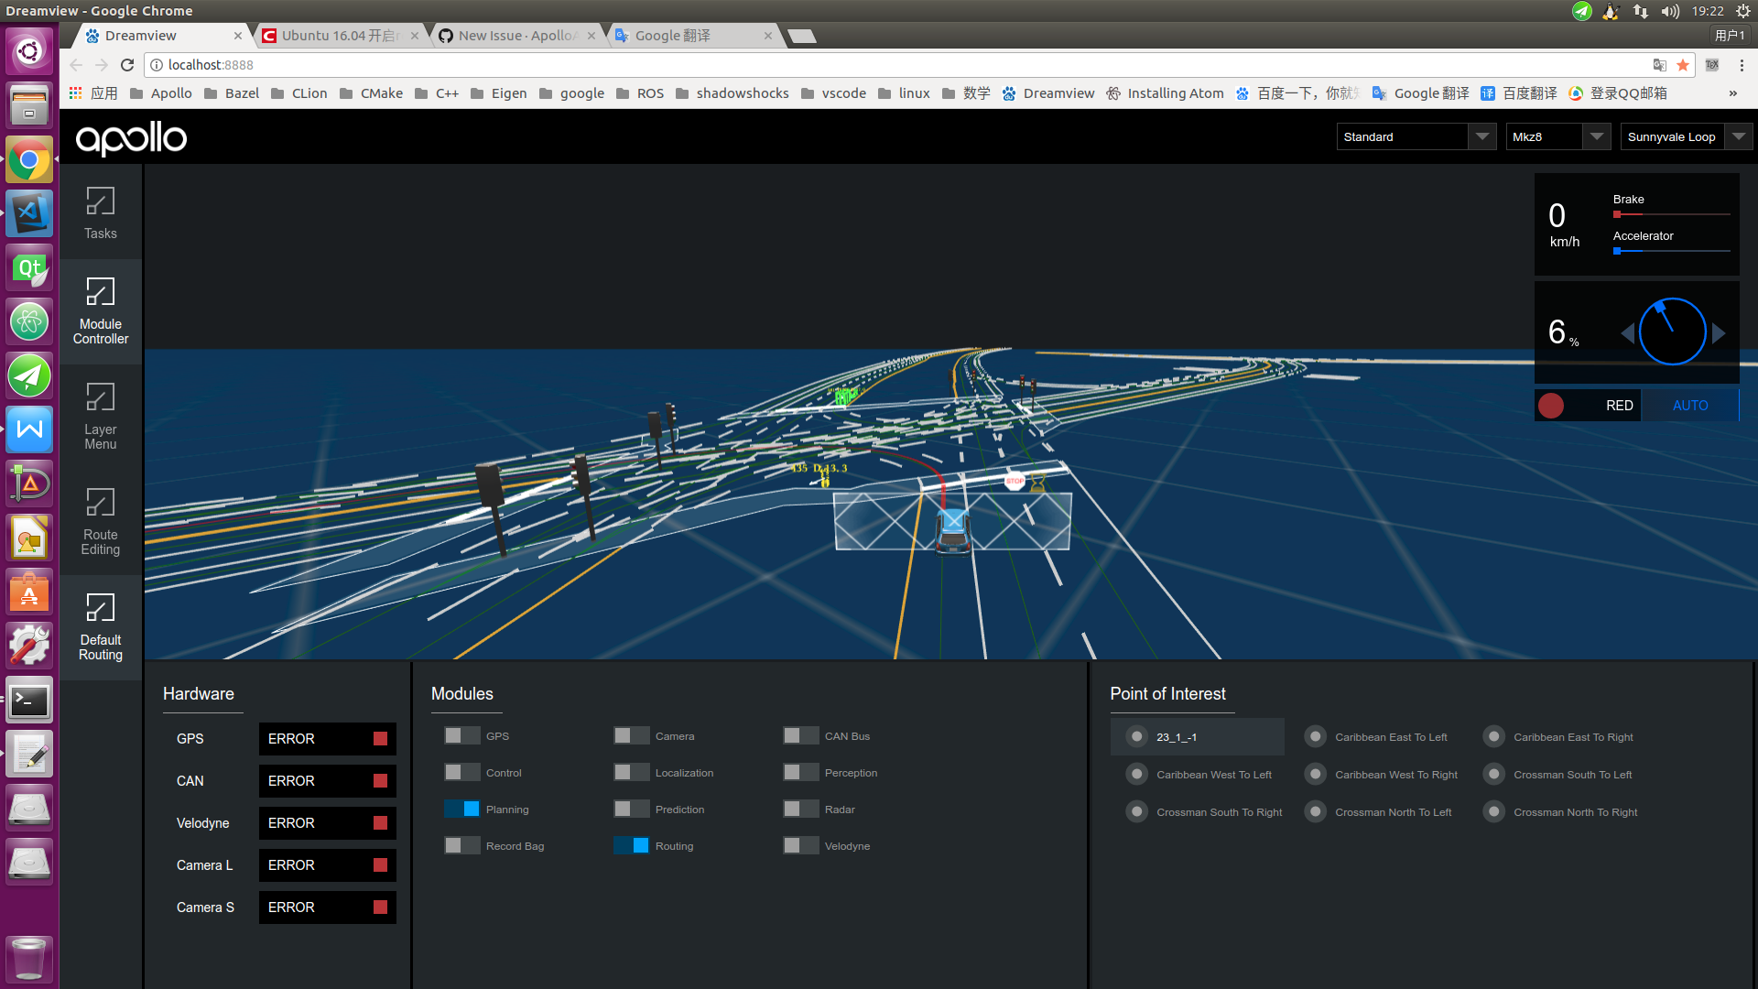Viewport: 1758px width, 989px height.
Task: Bookmark star icon in address bar
Action: (1682, 65)
